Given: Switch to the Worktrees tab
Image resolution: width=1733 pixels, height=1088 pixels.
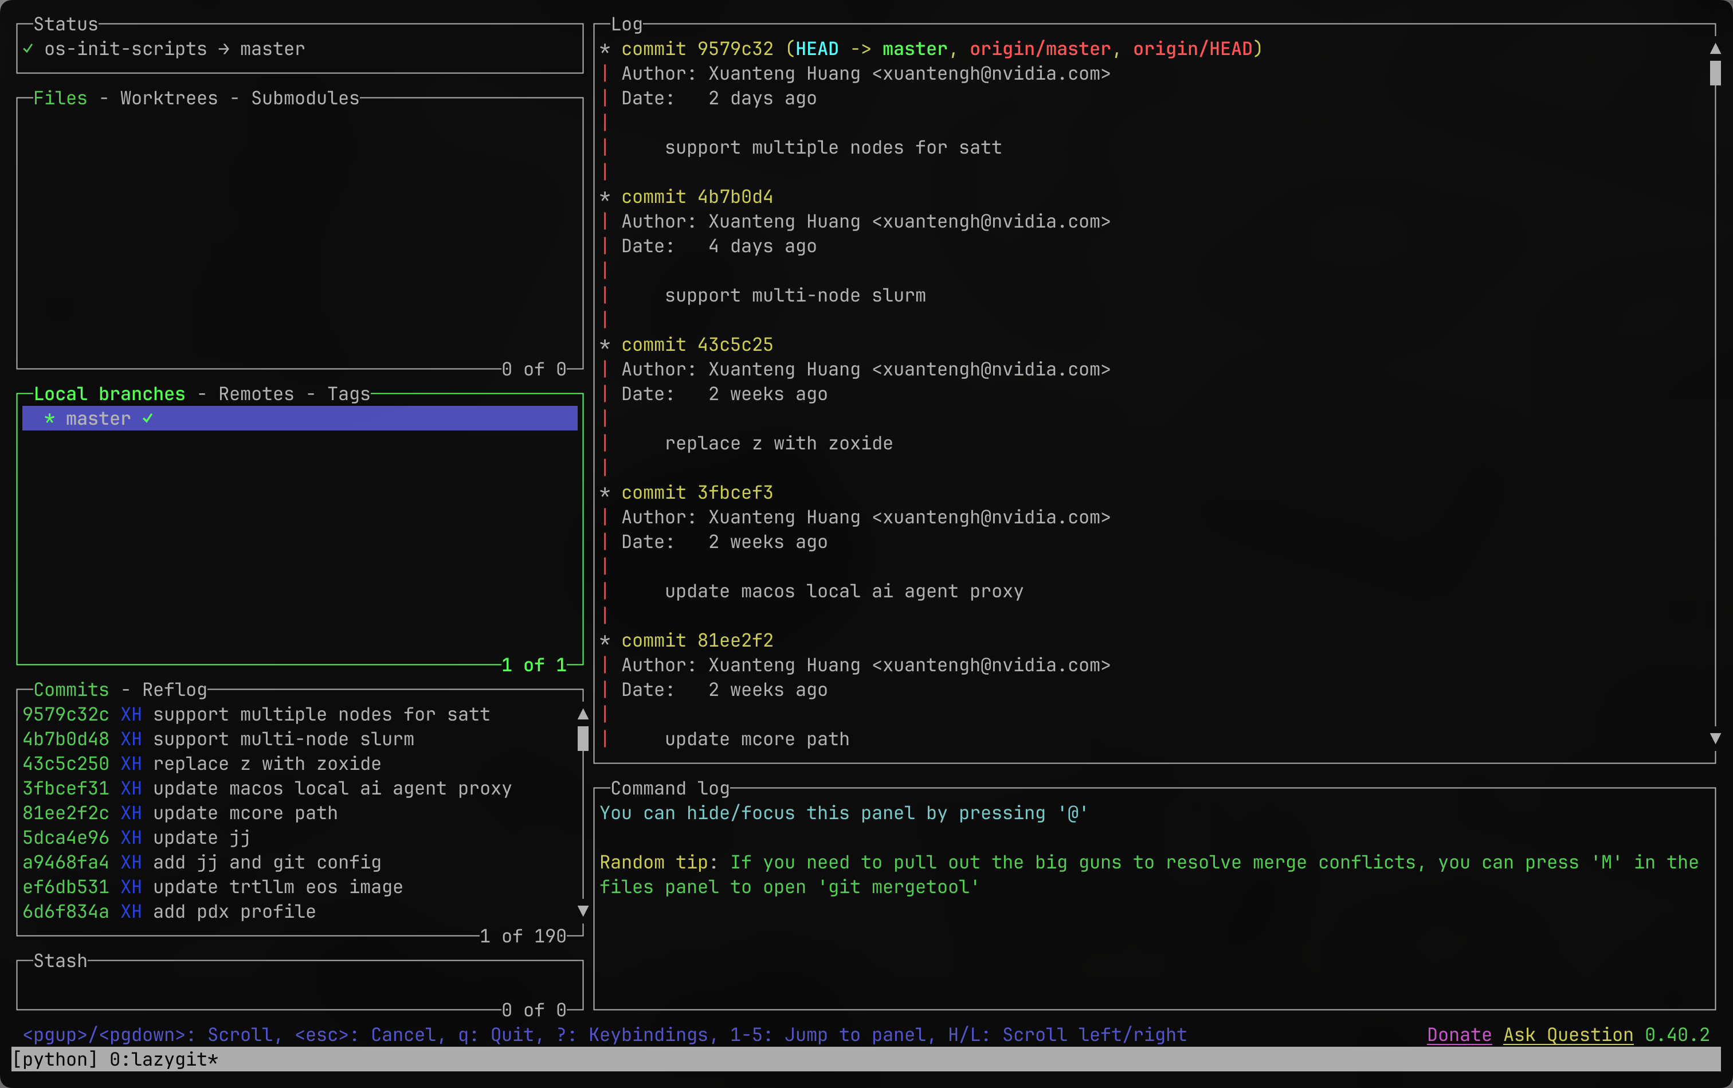Looking at the screenshot, I should coord(169,98).
